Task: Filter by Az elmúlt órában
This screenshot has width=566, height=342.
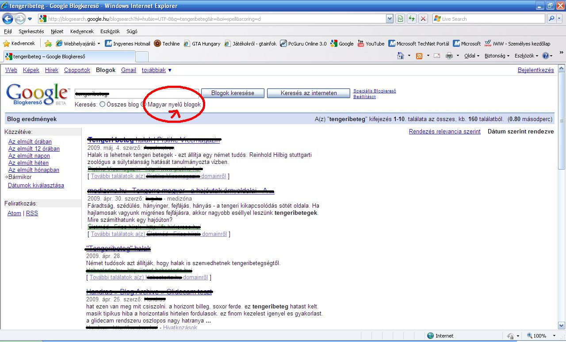Action: pyautogui.click(x=30, y=142)
